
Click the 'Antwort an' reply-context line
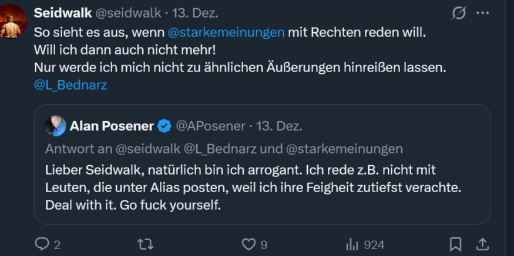pos(223,148)
